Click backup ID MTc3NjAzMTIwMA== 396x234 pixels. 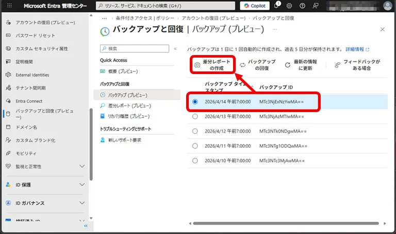click(x=282, y=117)
